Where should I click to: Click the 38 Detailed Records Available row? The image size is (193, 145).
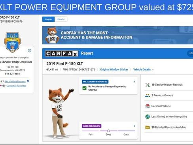tap(169, 127)
